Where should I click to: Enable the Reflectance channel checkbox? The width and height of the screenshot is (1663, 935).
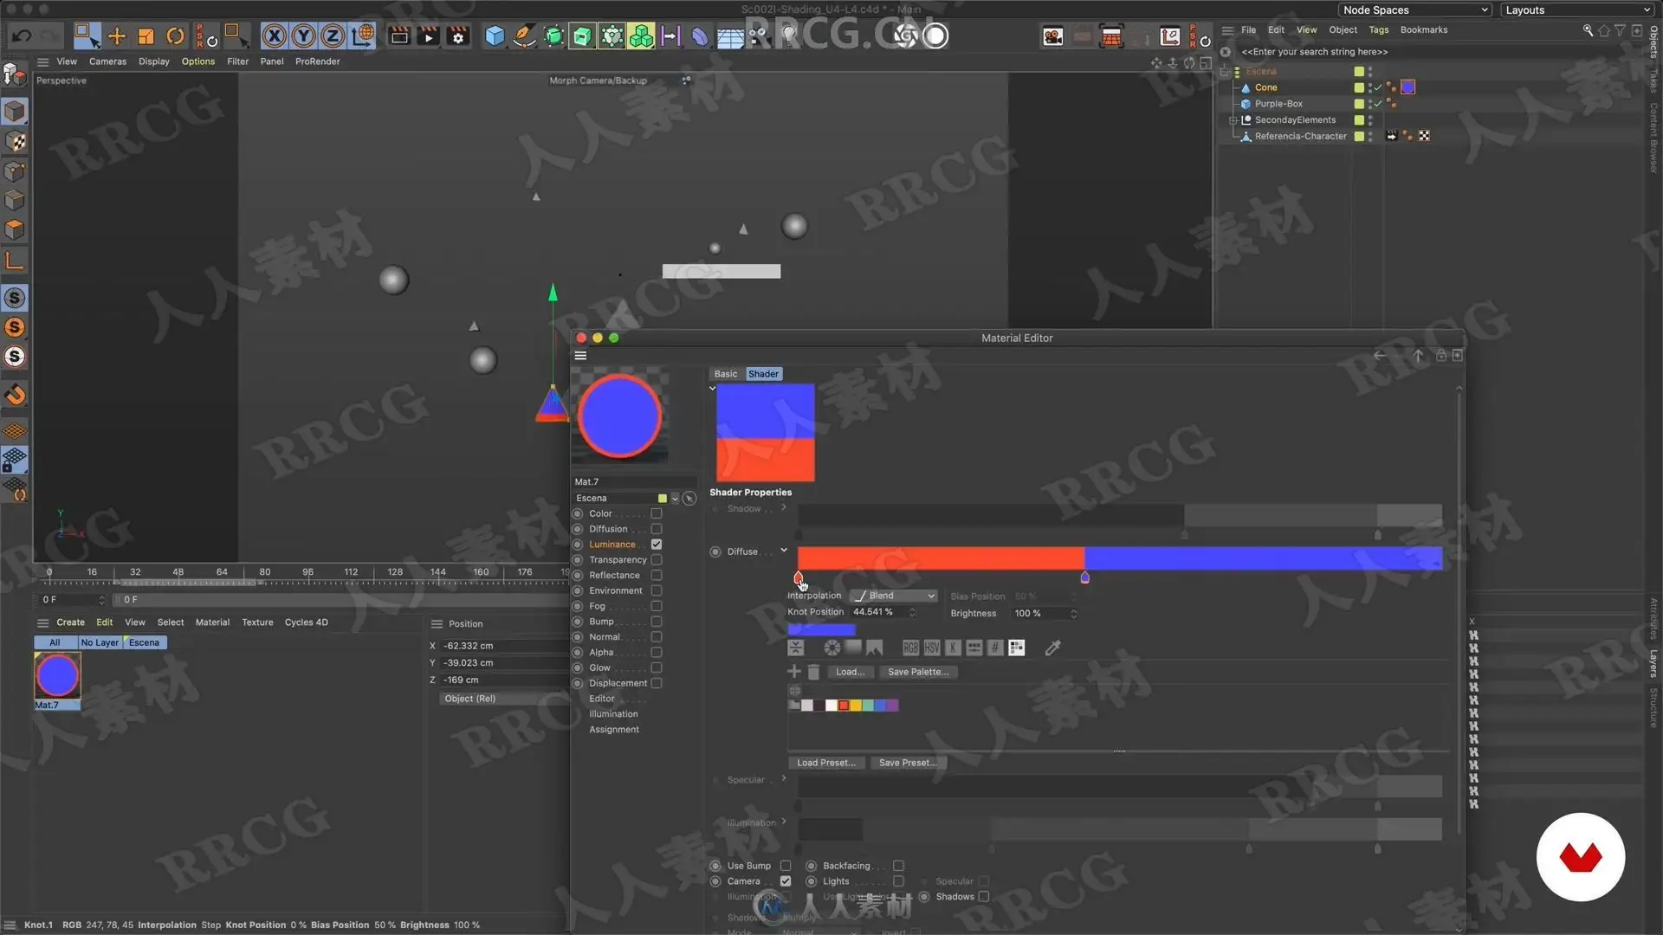657,576
